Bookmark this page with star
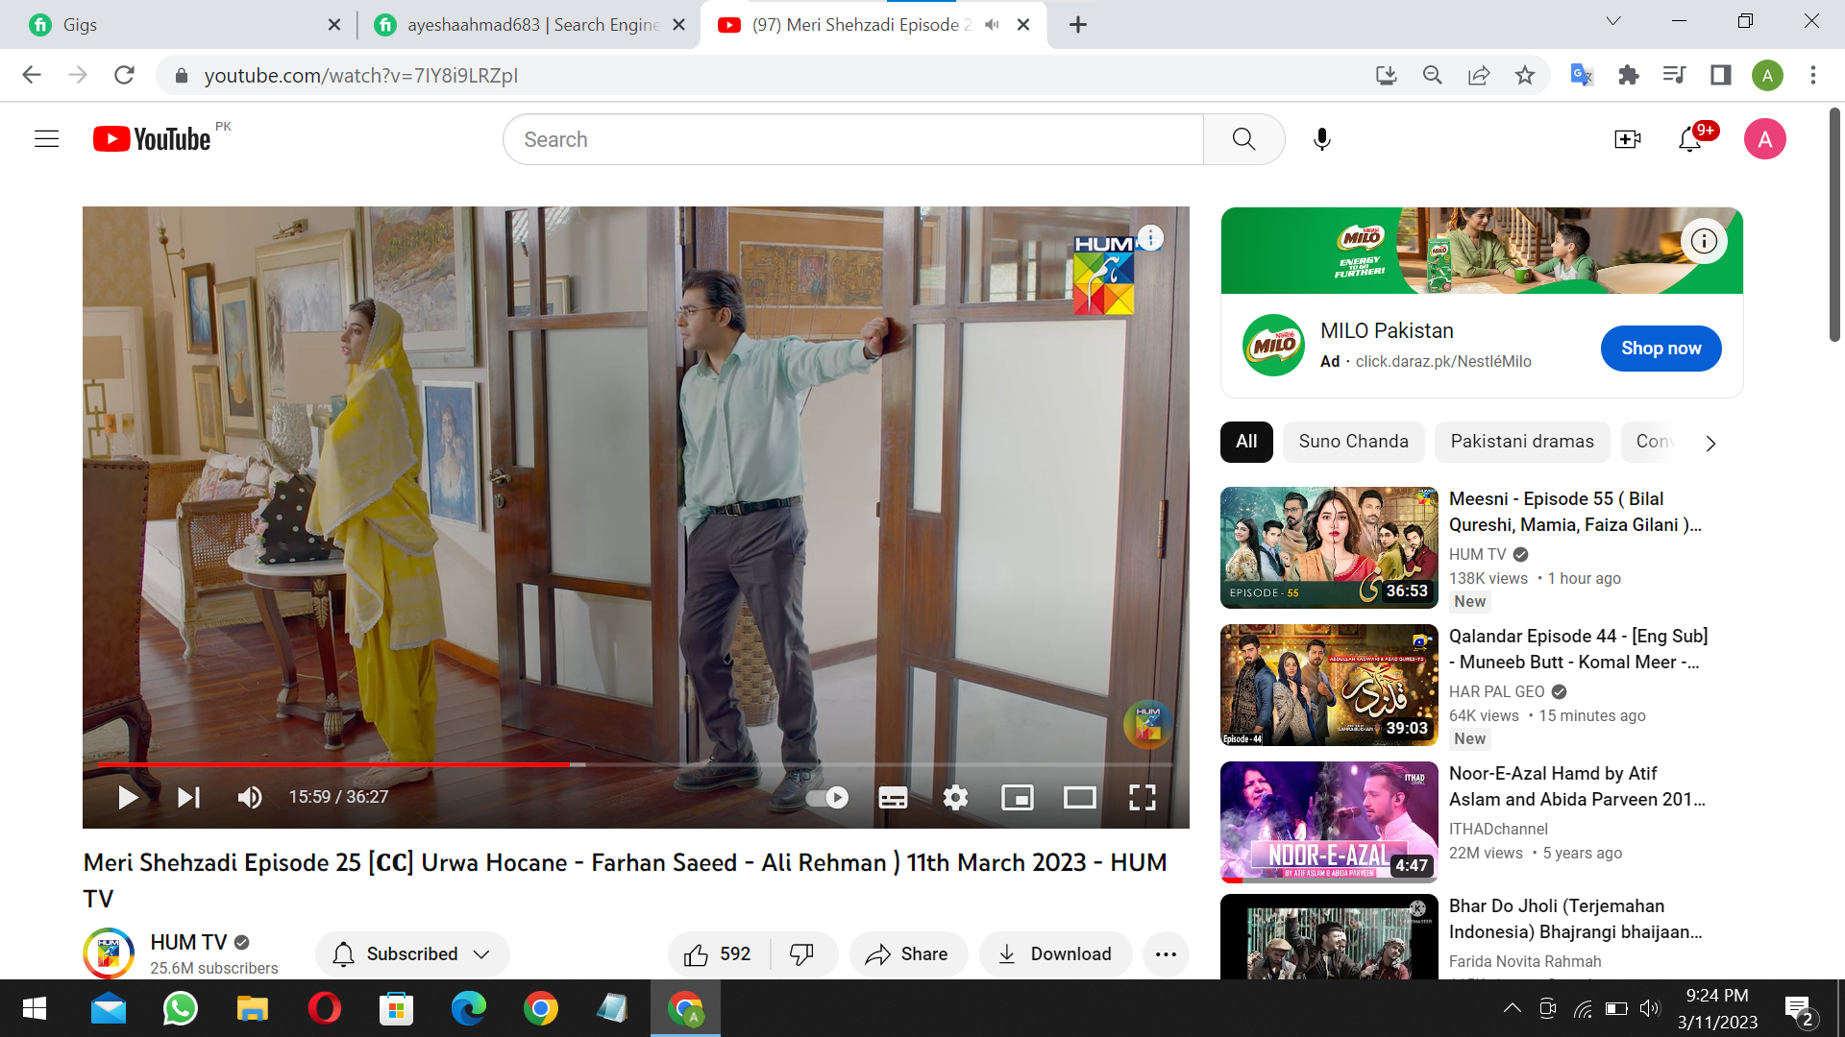1845x1037 pixels. tap(1525, 75)
